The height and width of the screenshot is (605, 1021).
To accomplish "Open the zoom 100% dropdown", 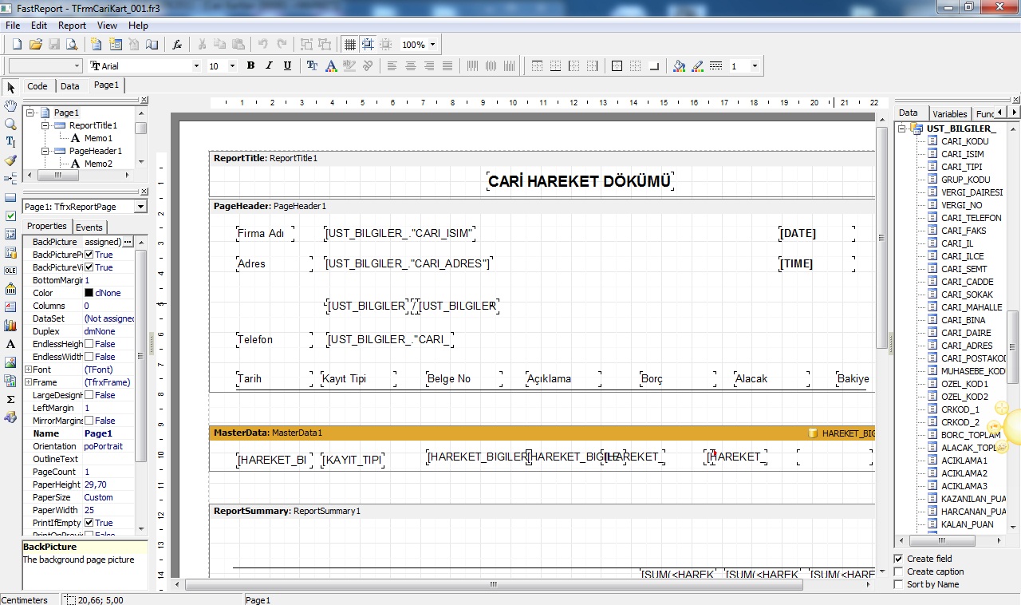I will (432, 45).
